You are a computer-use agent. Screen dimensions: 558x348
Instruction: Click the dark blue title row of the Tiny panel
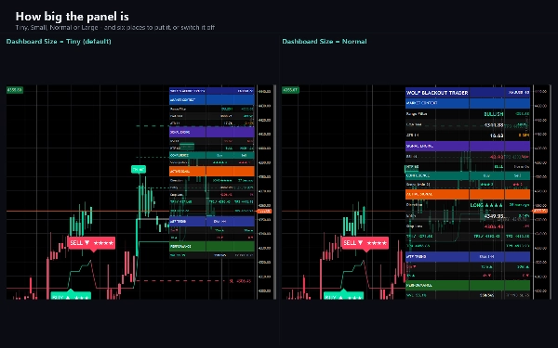[x=212, y=91]
